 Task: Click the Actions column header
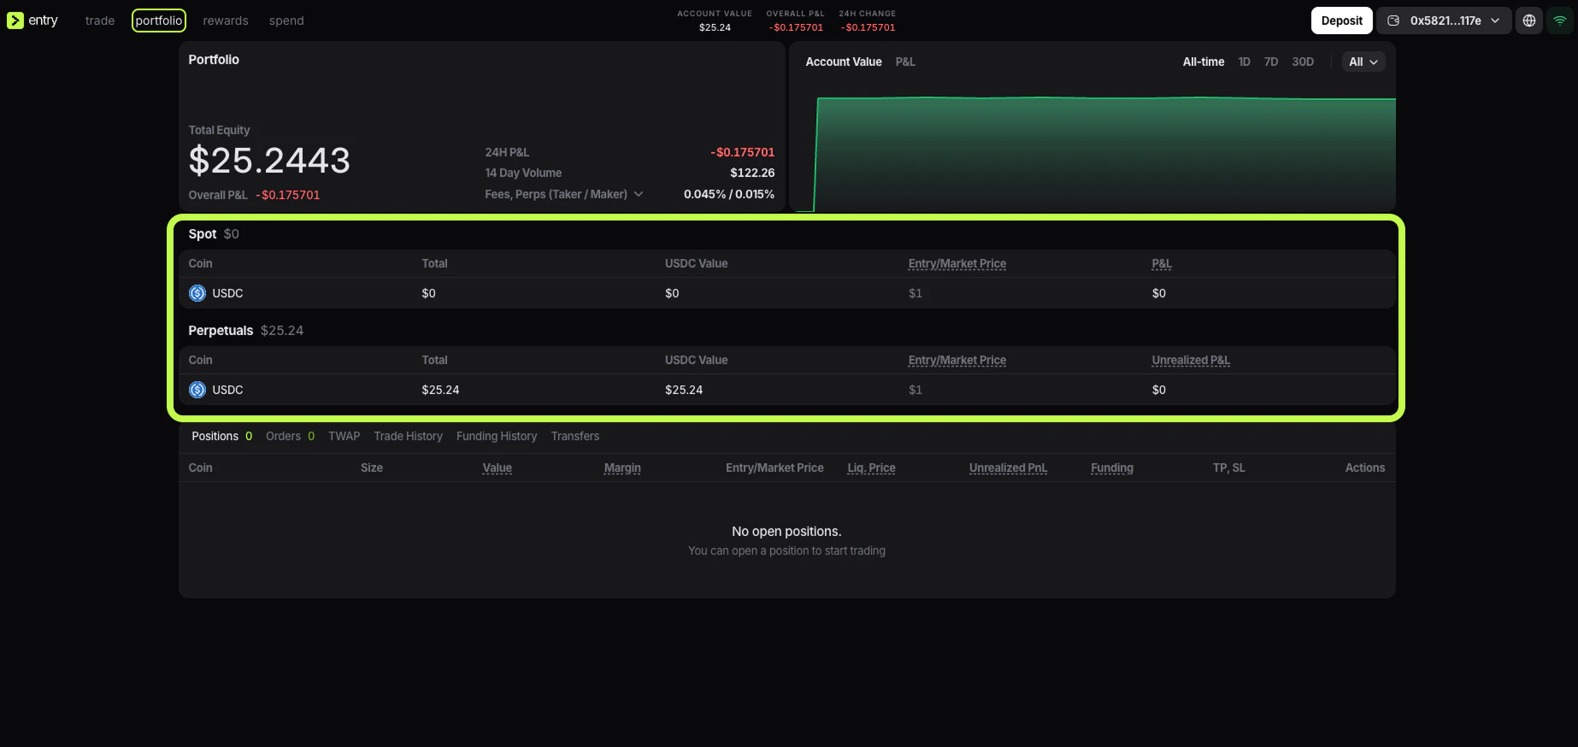(1365, 468)
